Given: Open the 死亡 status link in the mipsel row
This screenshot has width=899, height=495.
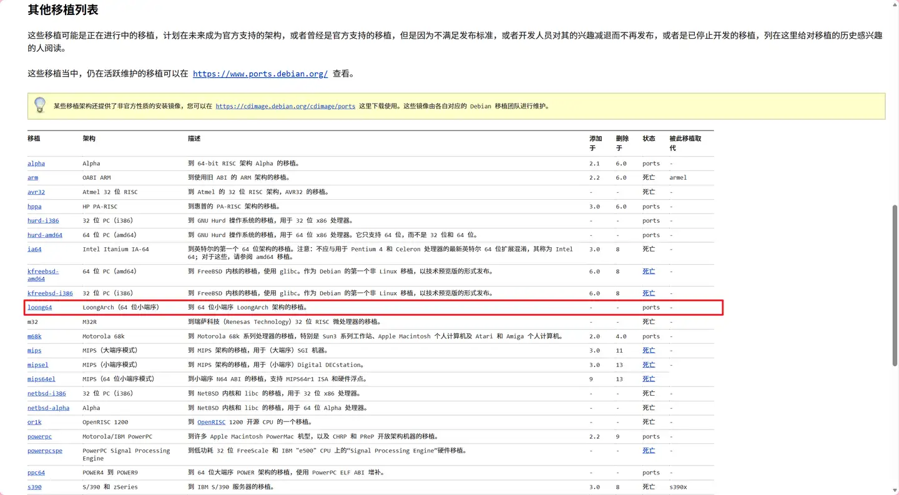Looking at the screenshot, I should [x=649, y=365].
